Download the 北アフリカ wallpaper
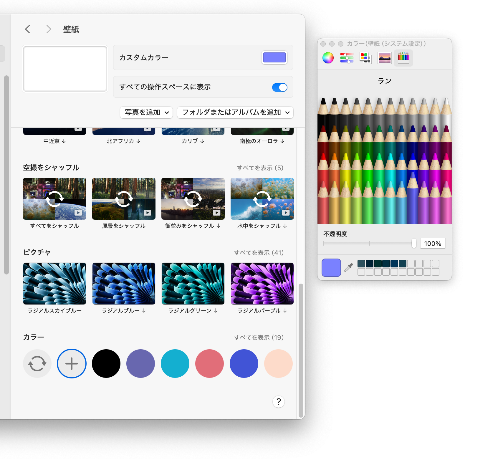Image resolution: width=503 pixels, height=460 pixels. [138, 141]
